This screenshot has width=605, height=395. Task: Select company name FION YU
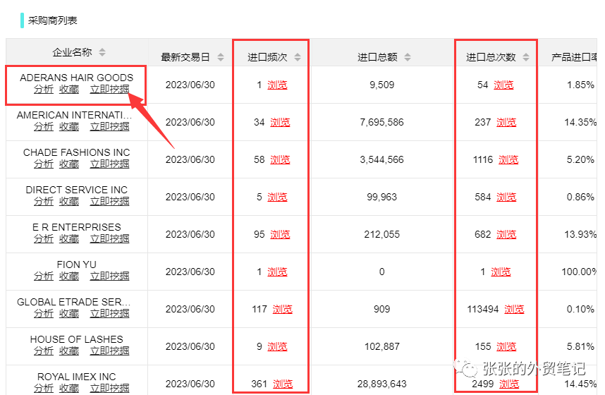click(x=76, y=265)
